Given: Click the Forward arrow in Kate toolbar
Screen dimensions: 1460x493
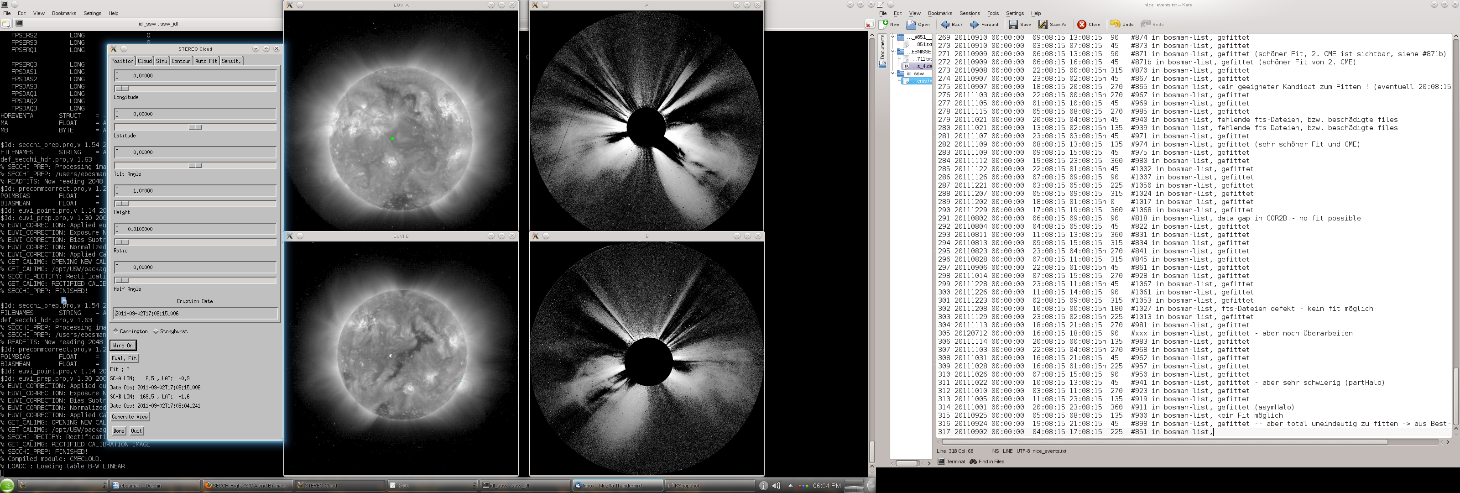Looking at the screenshot, I should pos(974,24).
